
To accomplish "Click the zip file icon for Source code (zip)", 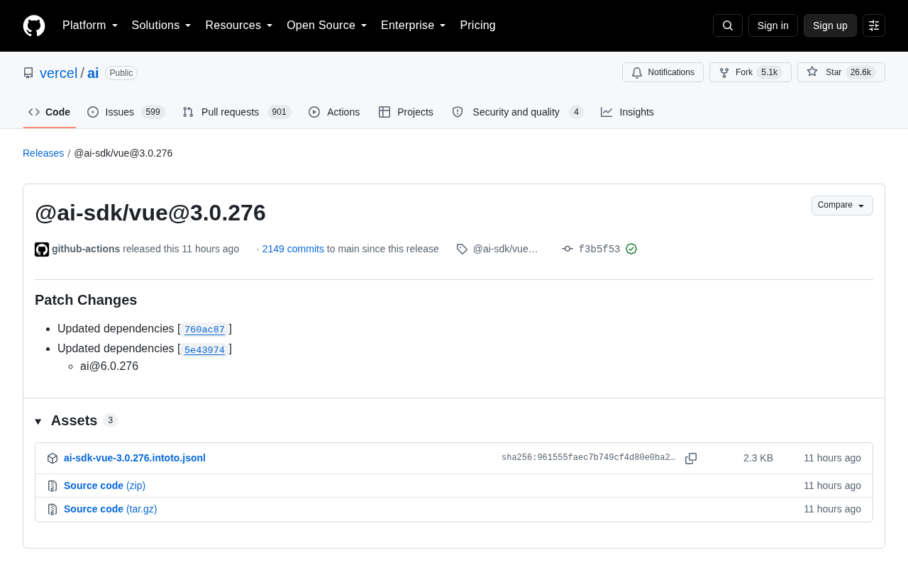I will click(52, 486).
